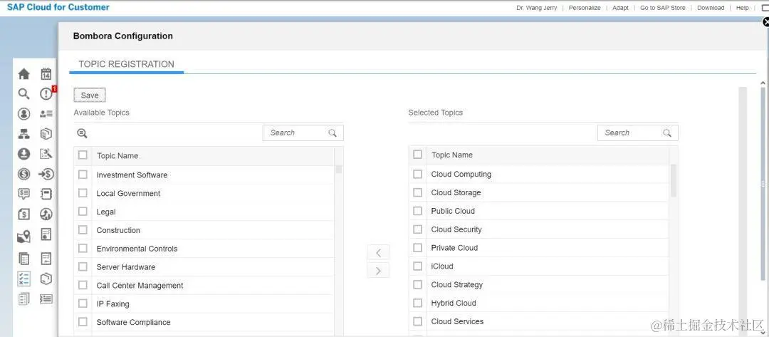Click the magnifier search icon in sidebar
Viewport: 769px width, 337px height.
[23, 94]
